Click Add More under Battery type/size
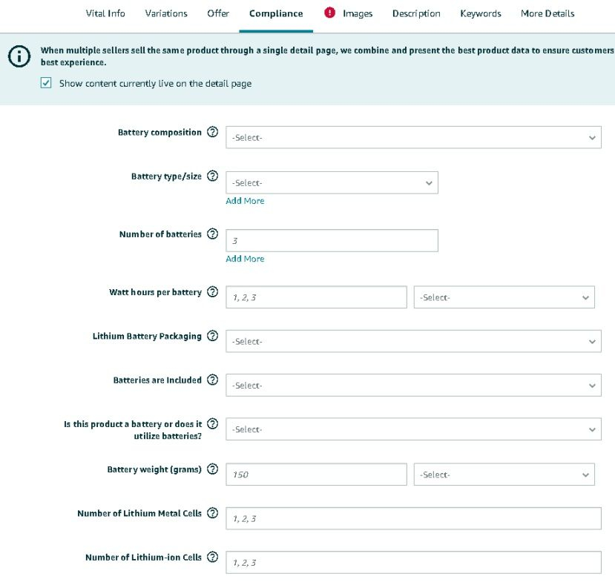615x585 pixels. click(x=245, y=201)
